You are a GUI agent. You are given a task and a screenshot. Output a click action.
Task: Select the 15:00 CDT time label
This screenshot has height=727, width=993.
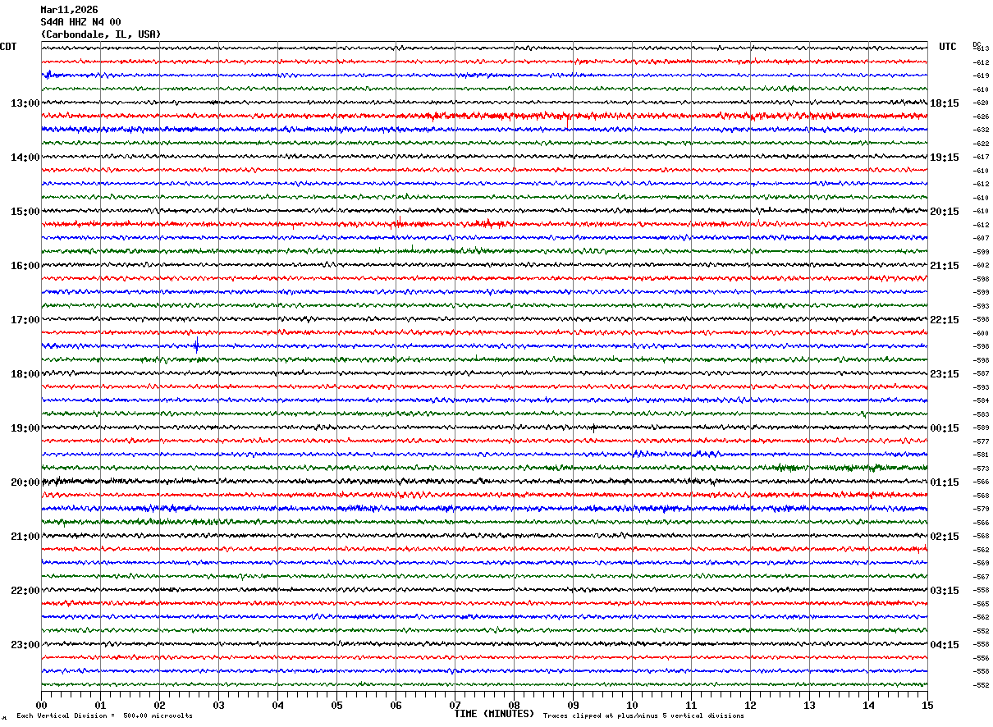point(25,212)
